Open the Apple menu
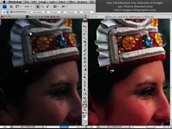Screen dimensions: 172x129 (4, 2)
